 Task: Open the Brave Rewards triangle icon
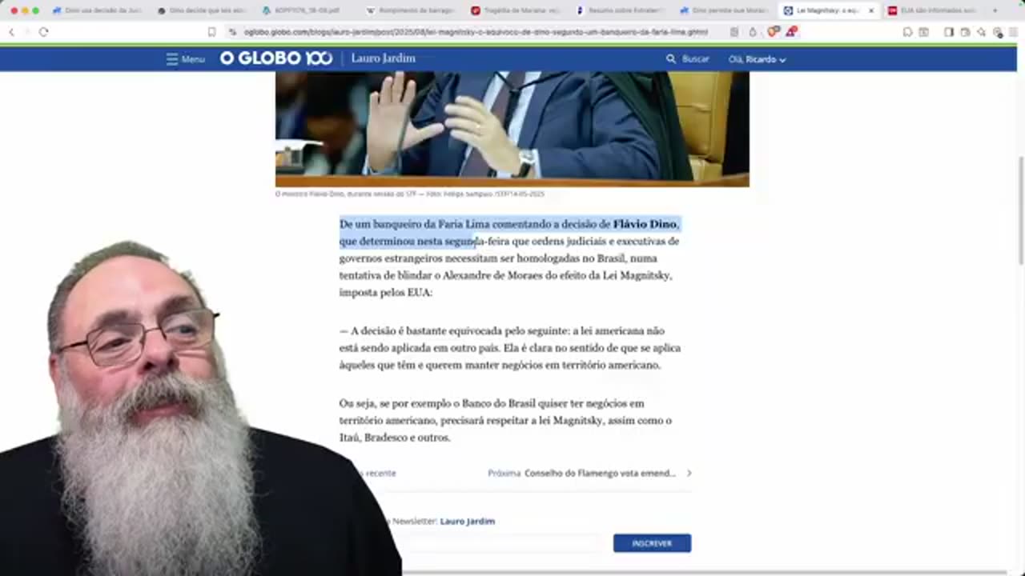(791, 32)
